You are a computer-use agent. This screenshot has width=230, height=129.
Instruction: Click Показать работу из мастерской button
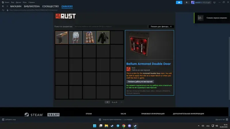click(x=140, y=82)
